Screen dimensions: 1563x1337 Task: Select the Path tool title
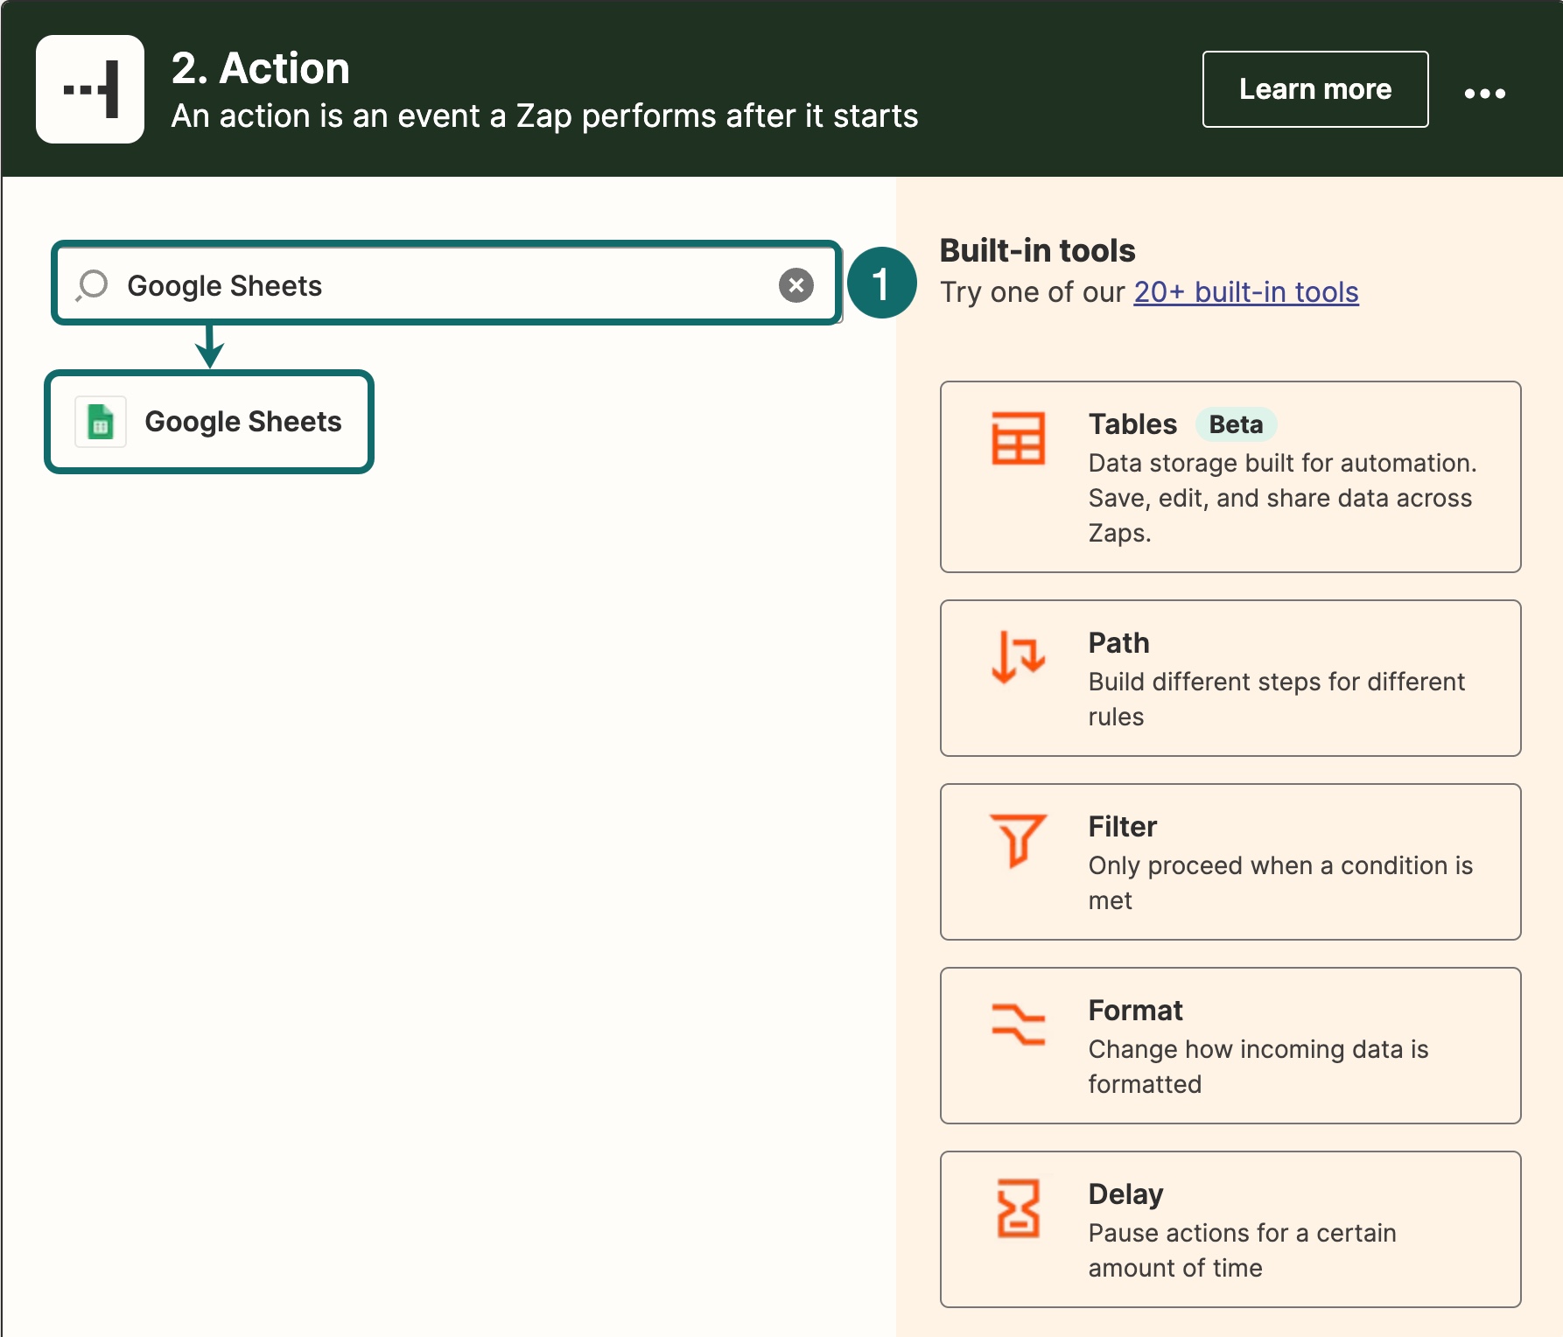1118,643
